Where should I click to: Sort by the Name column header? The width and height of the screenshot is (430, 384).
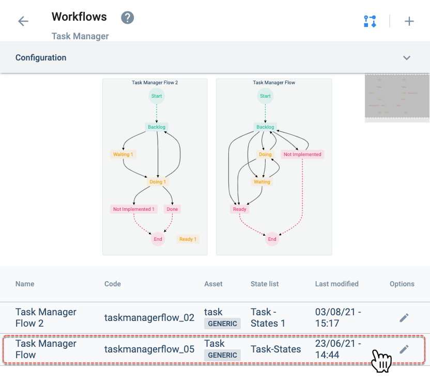pos(25,284)
